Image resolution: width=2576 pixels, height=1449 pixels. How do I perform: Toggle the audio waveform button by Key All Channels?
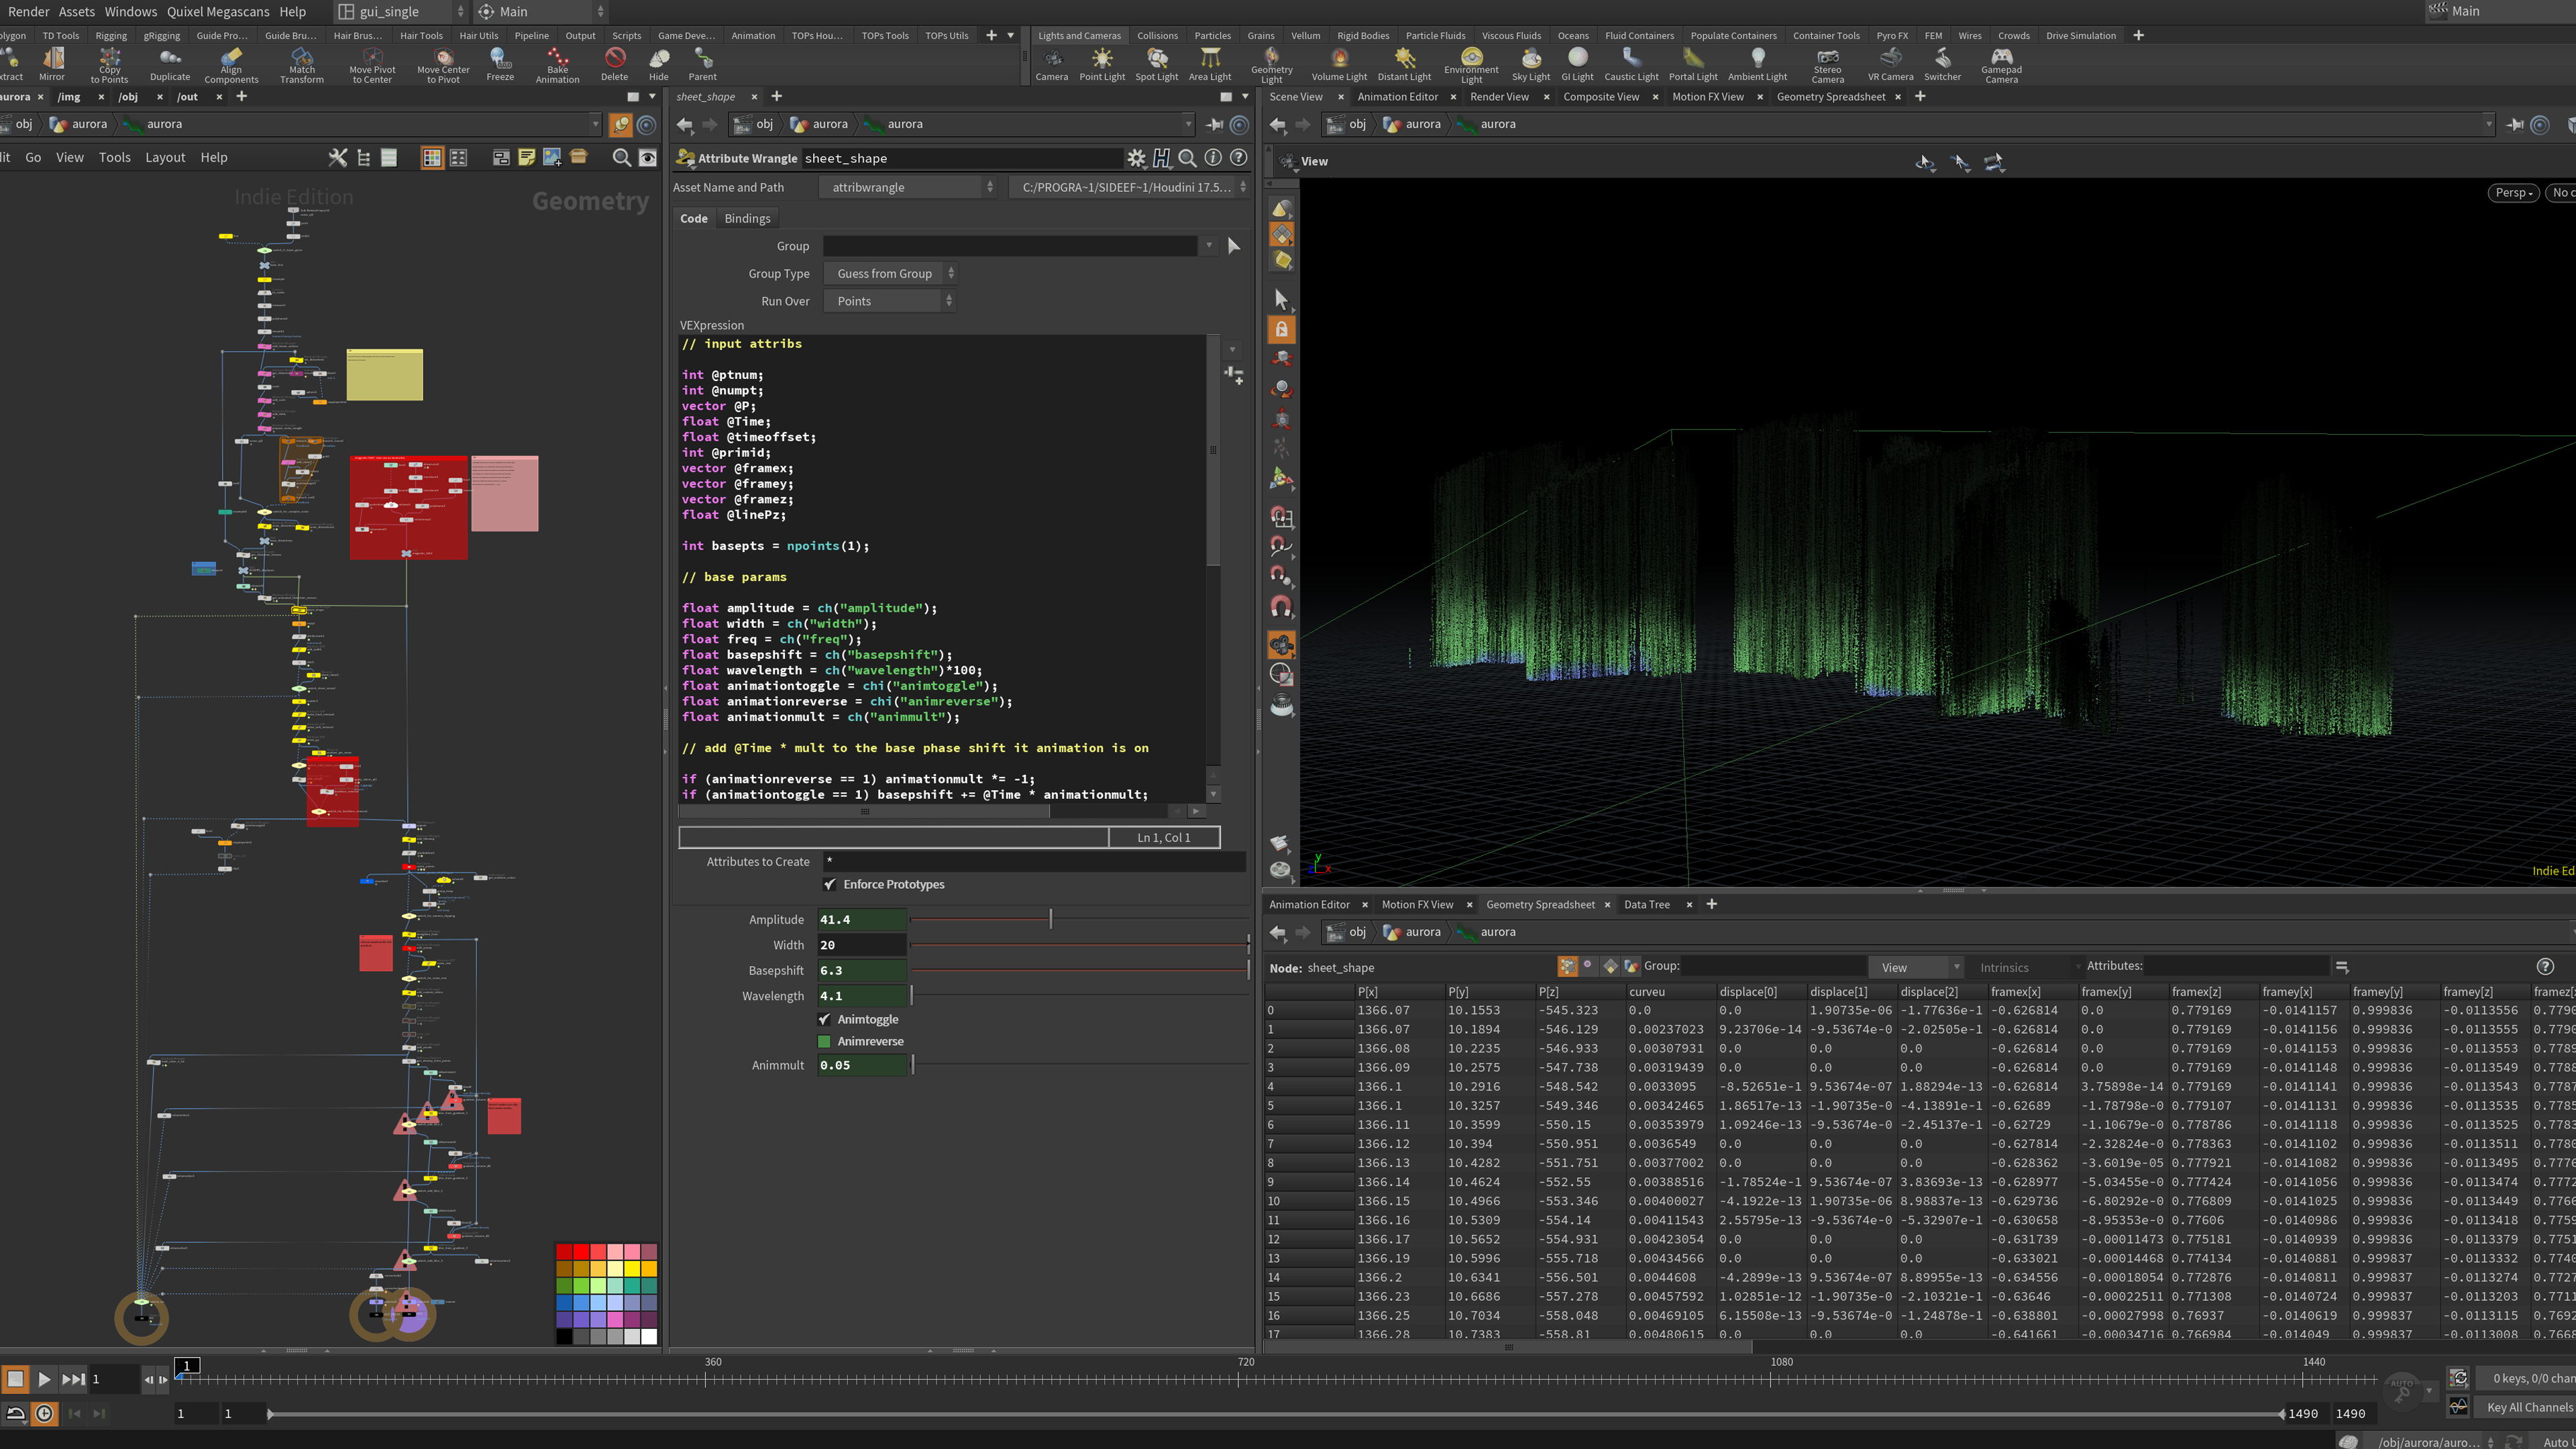(2459, 1406)
